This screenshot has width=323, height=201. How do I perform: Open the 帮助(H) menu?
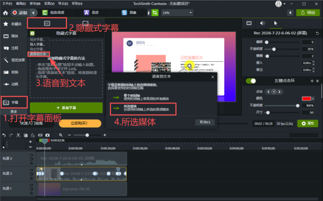point(77,3)
